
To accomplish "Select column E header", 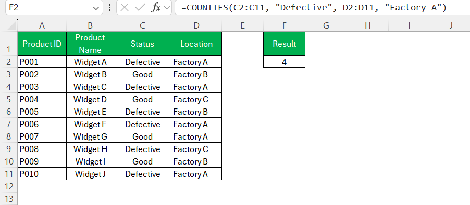I will click(242, 25).
